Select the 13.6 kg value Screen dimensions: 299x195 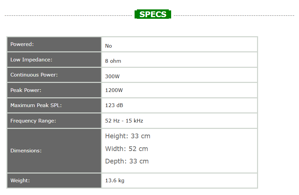115,181
